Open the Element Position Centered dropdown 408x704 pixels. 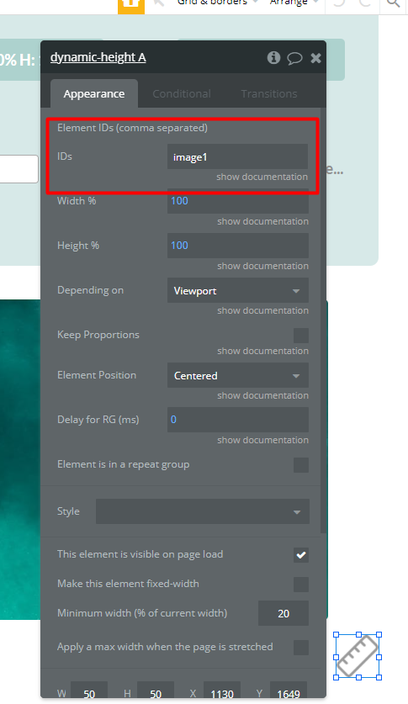238,375
